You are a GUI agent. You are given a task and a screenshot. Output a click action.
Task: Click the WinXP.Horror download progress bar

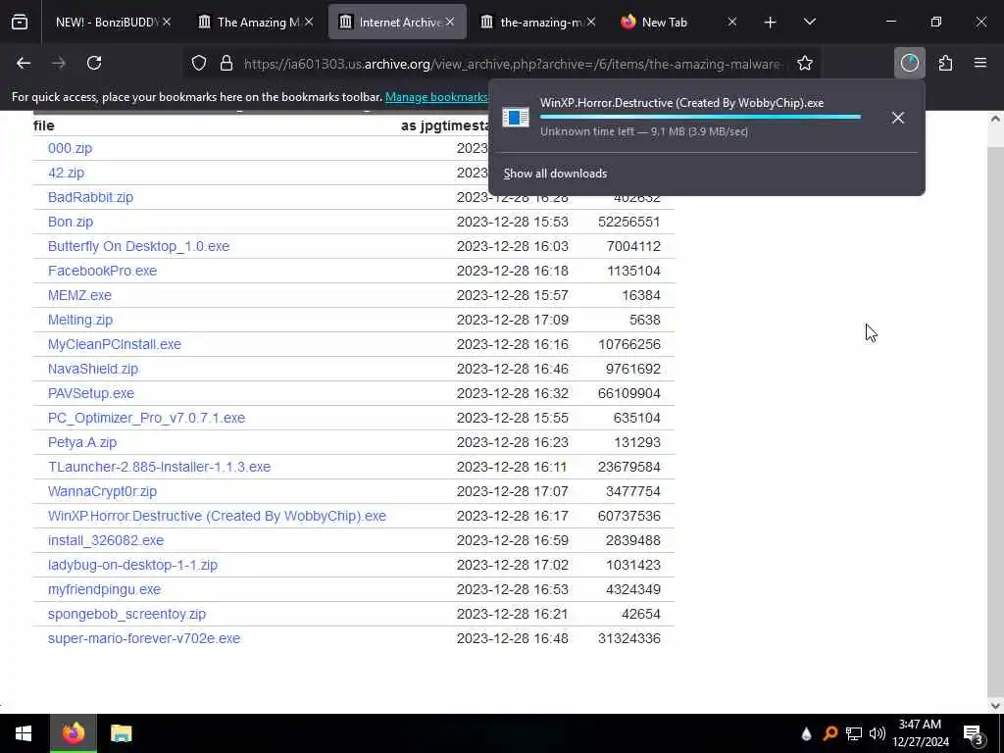click(x=700, y=118)
